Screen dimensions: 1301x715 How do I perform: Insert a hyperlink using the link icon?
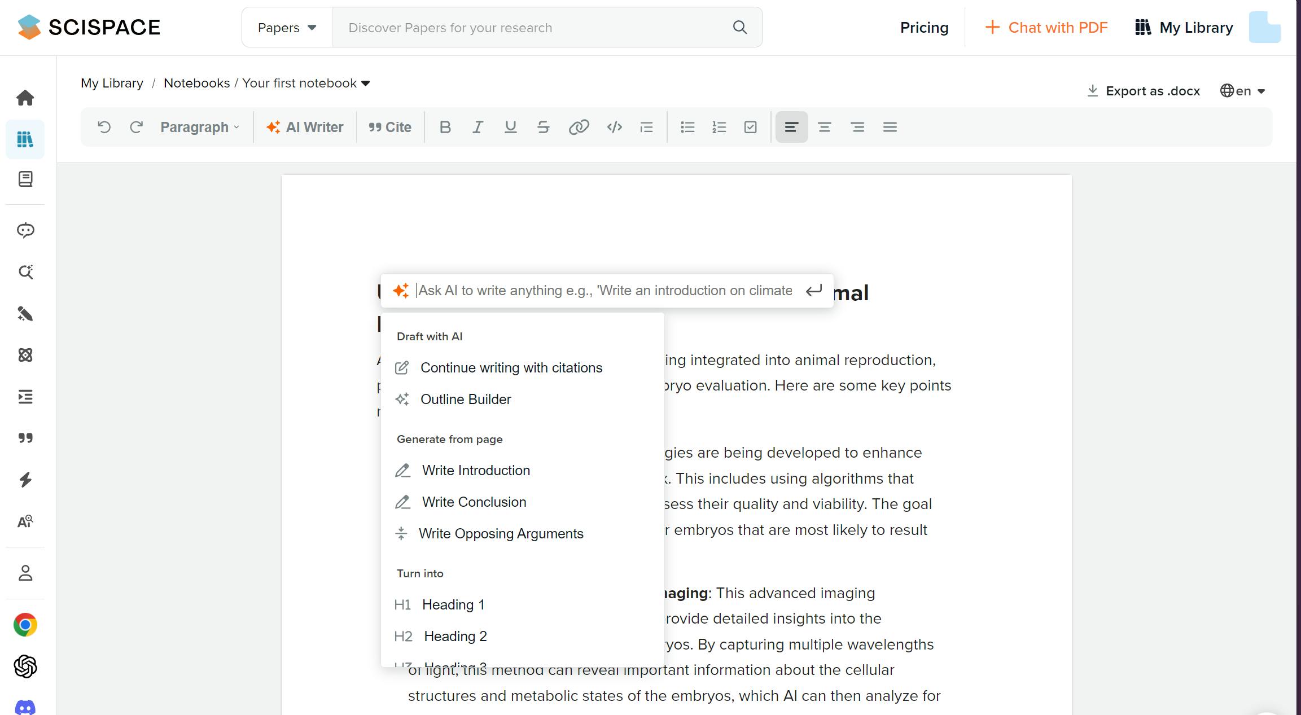point(579,127)
